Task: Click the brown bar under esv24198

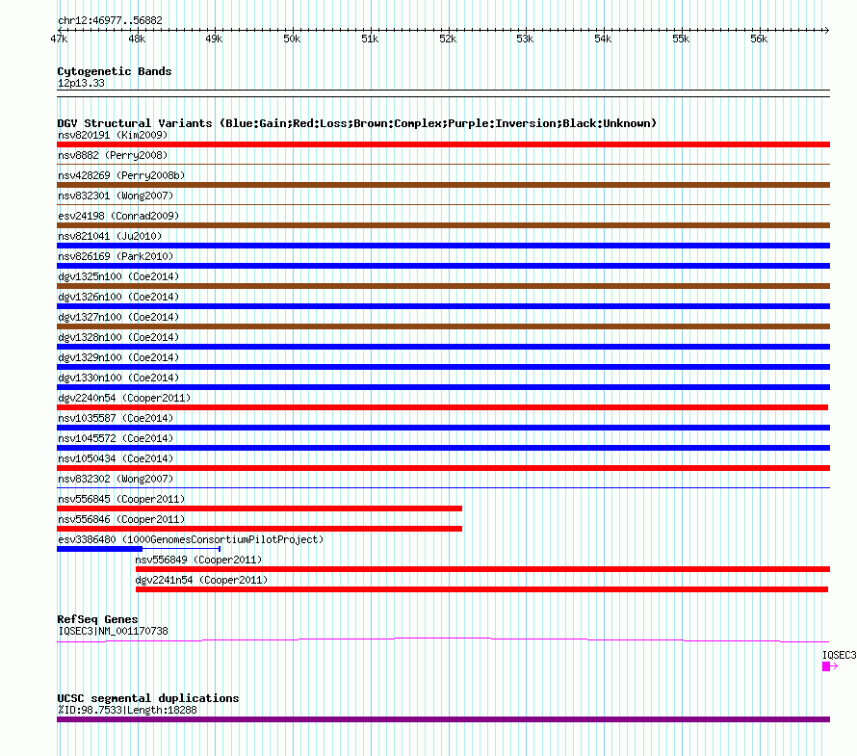Action: point(443,225)
